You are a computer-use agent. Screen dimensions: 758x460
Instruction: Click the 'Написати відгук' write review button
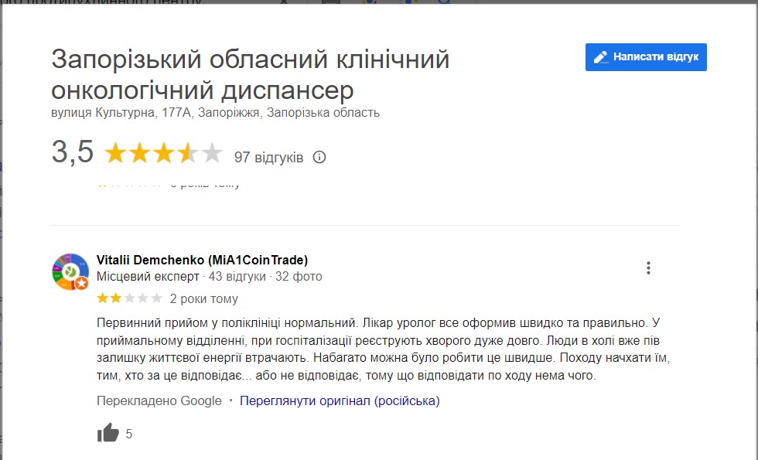tap(646, 57)
